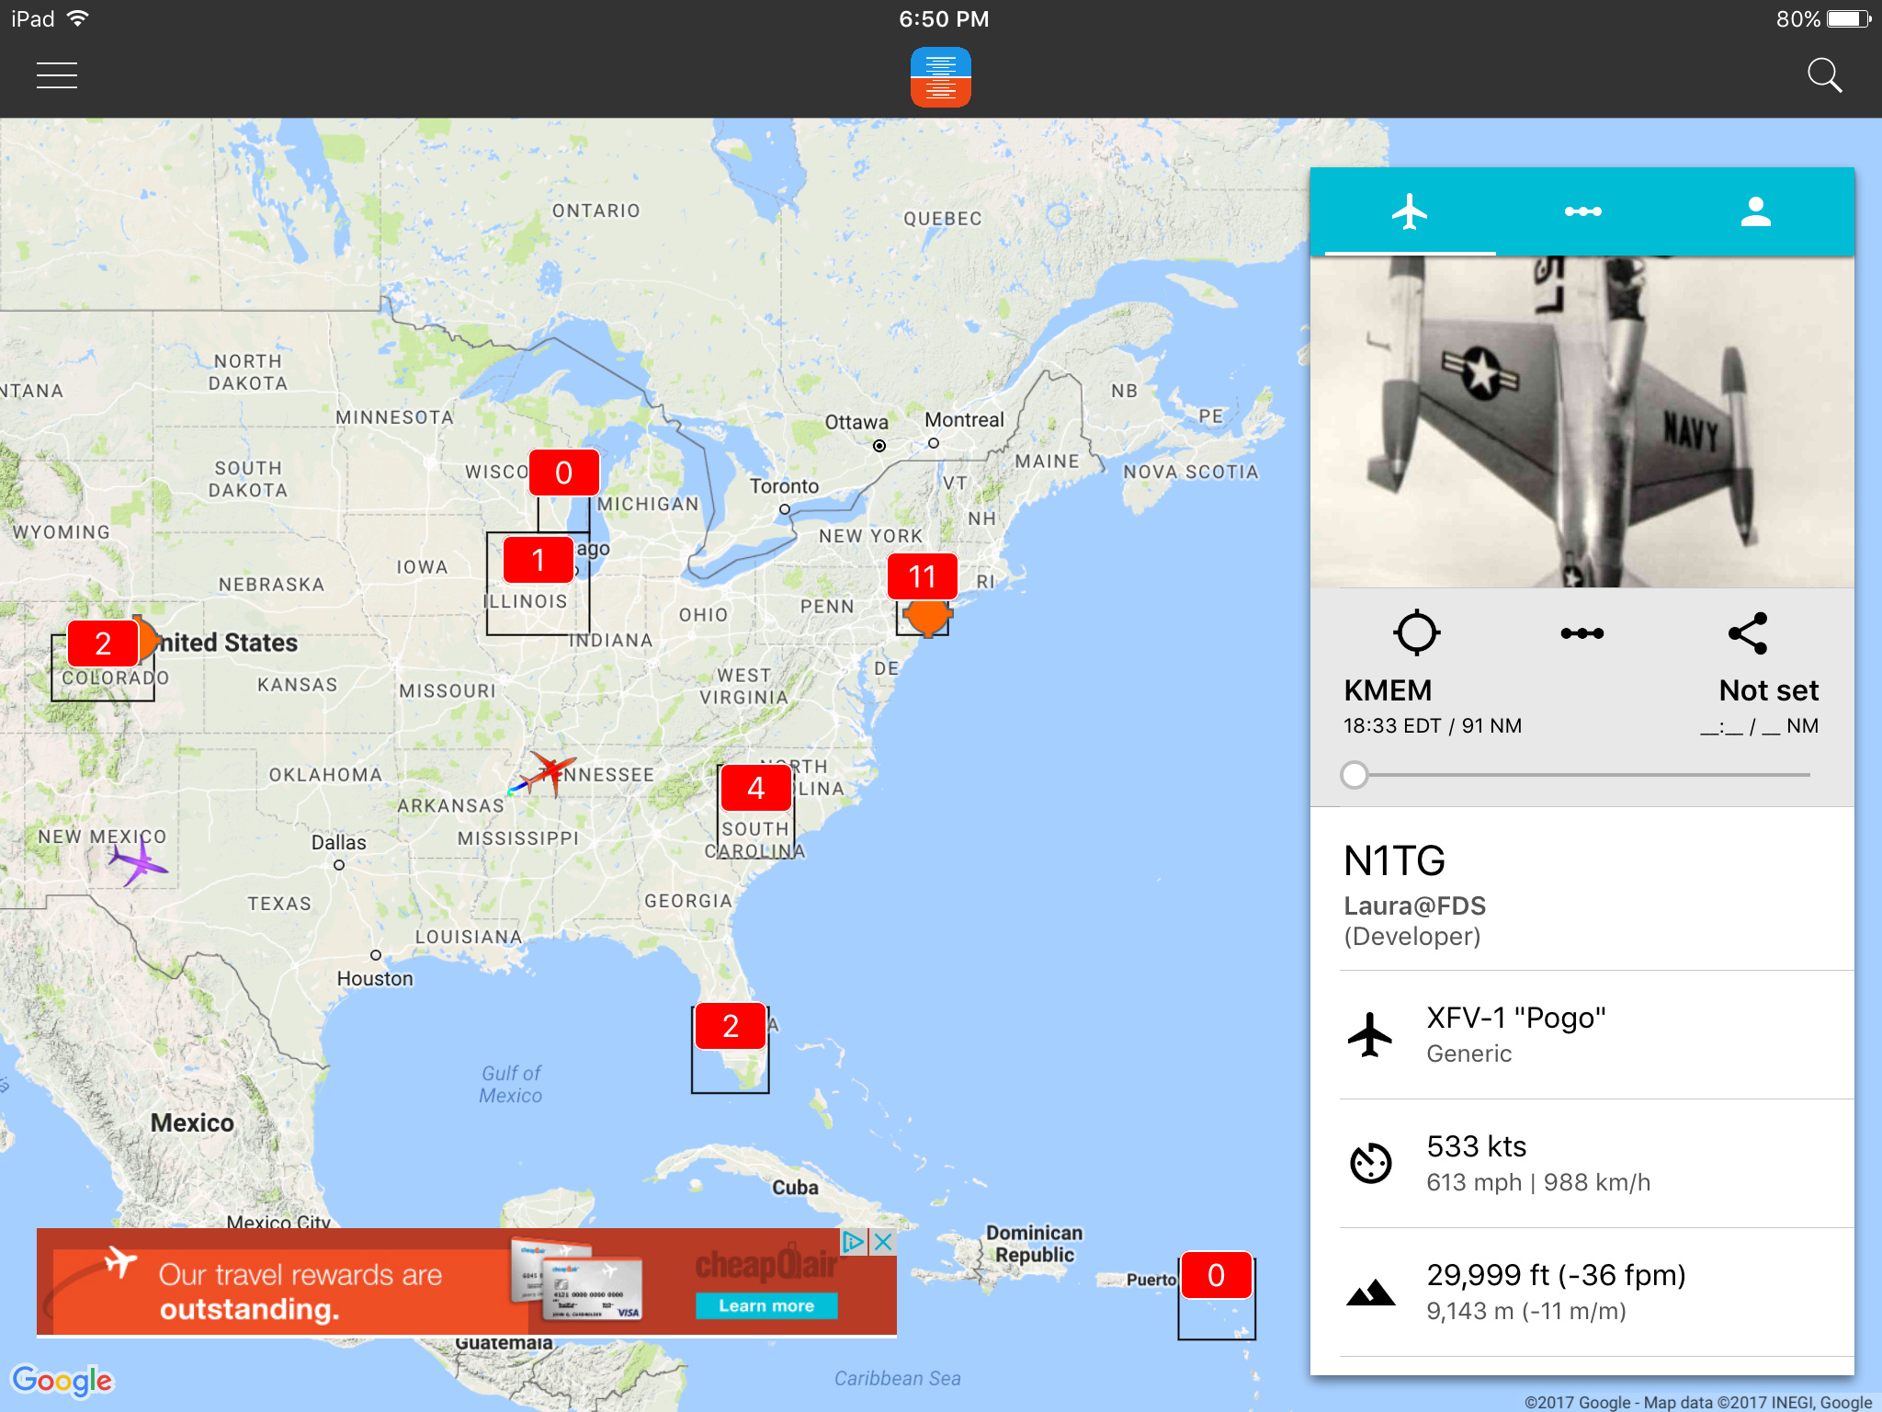Image resolution: width=1882 pixels, height=1412 pixels.
Task: Tap the blue-orange app logo
Action: pos(940,77)
